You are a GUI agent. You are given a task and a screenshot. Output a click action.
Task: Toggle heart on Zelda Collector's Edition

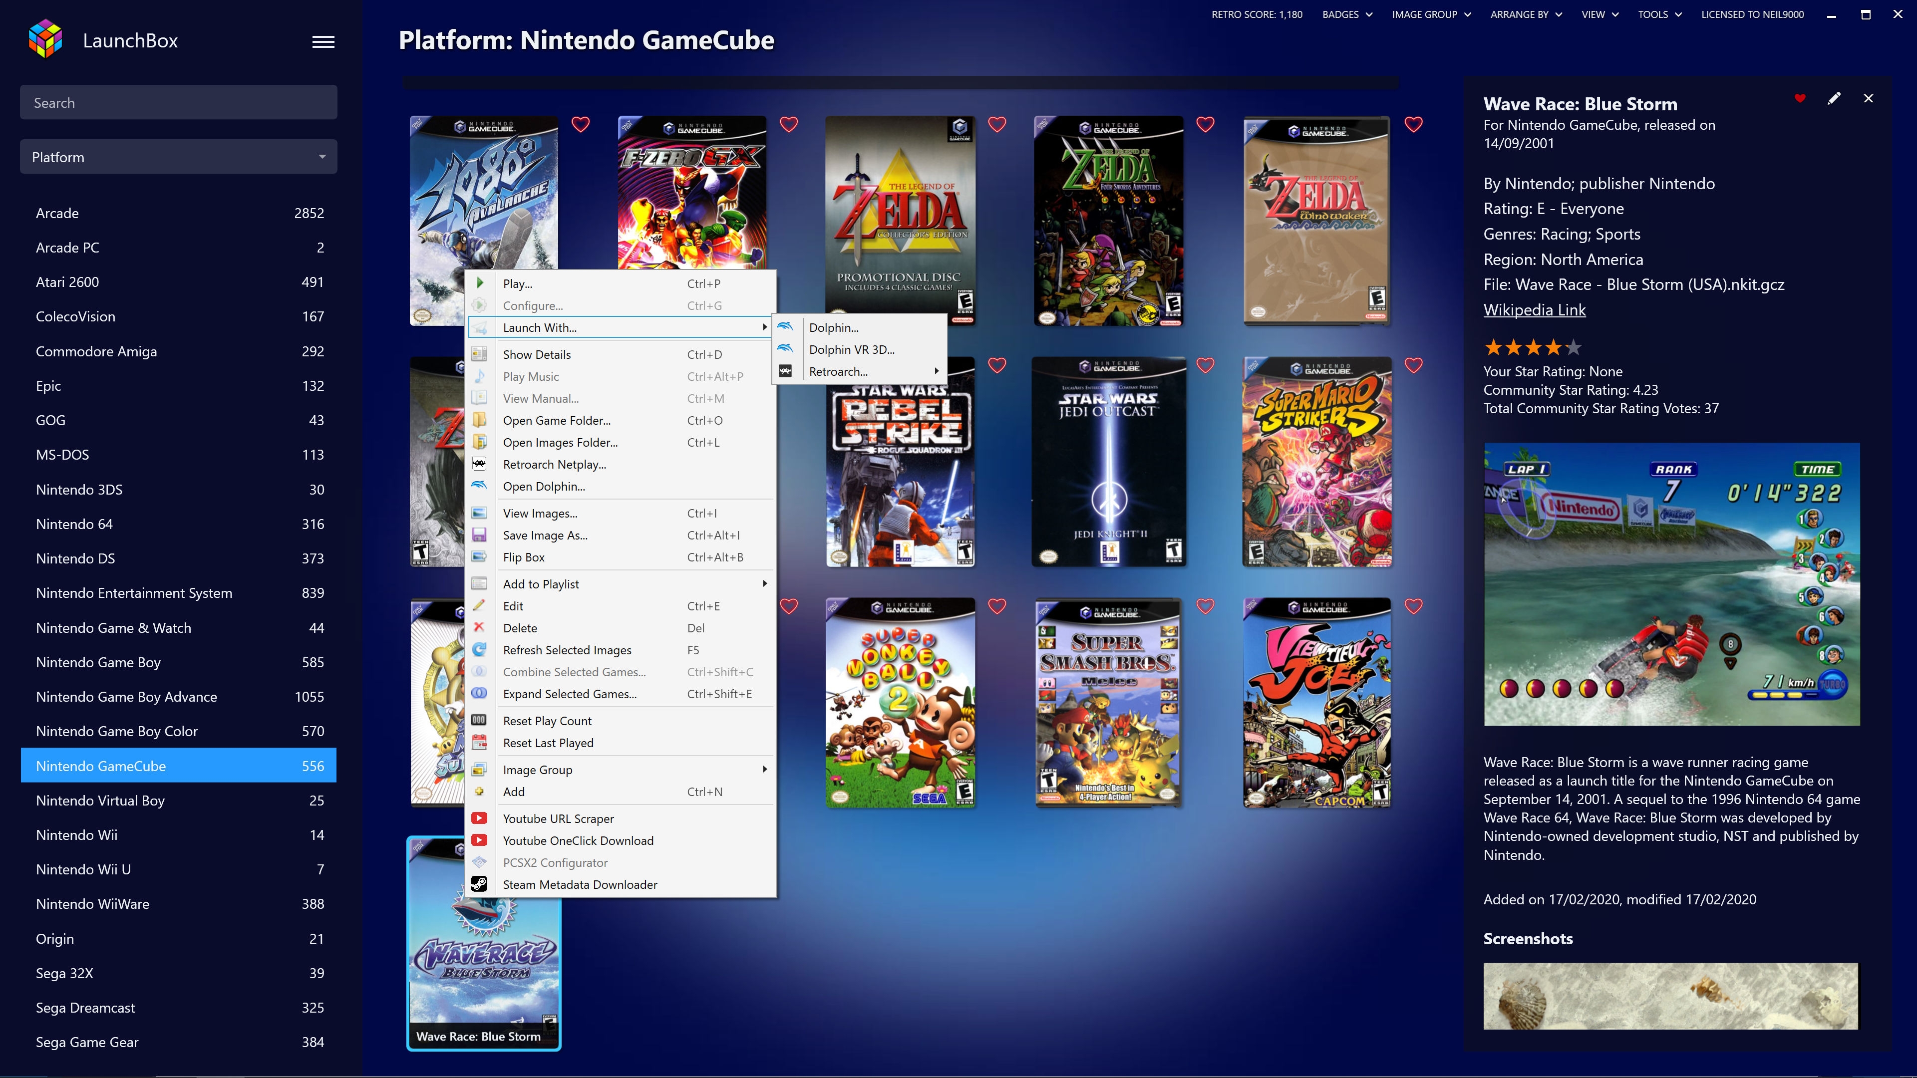[997, 124]
